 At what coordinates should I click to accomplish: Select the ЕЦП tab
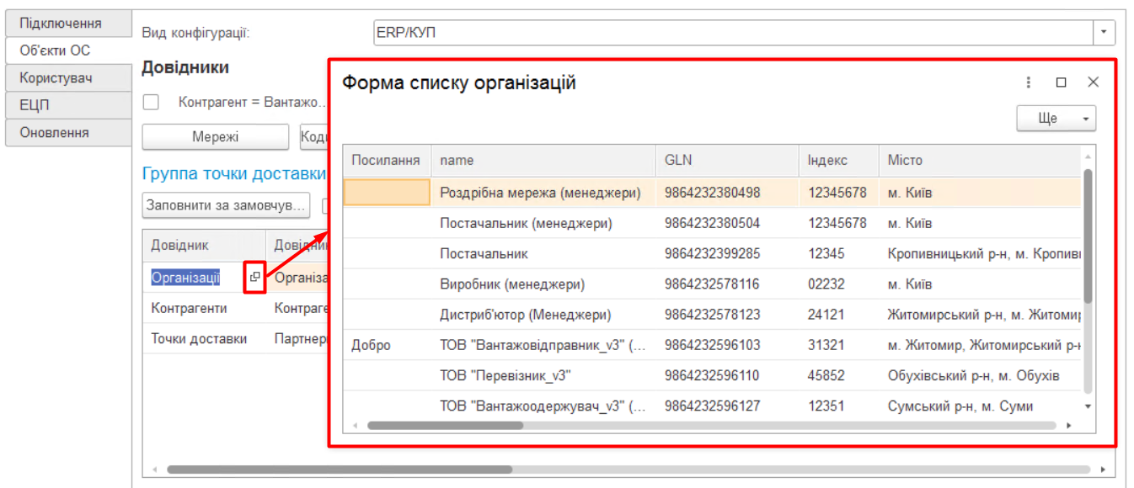pyautogui.click(x=67, y=105)
